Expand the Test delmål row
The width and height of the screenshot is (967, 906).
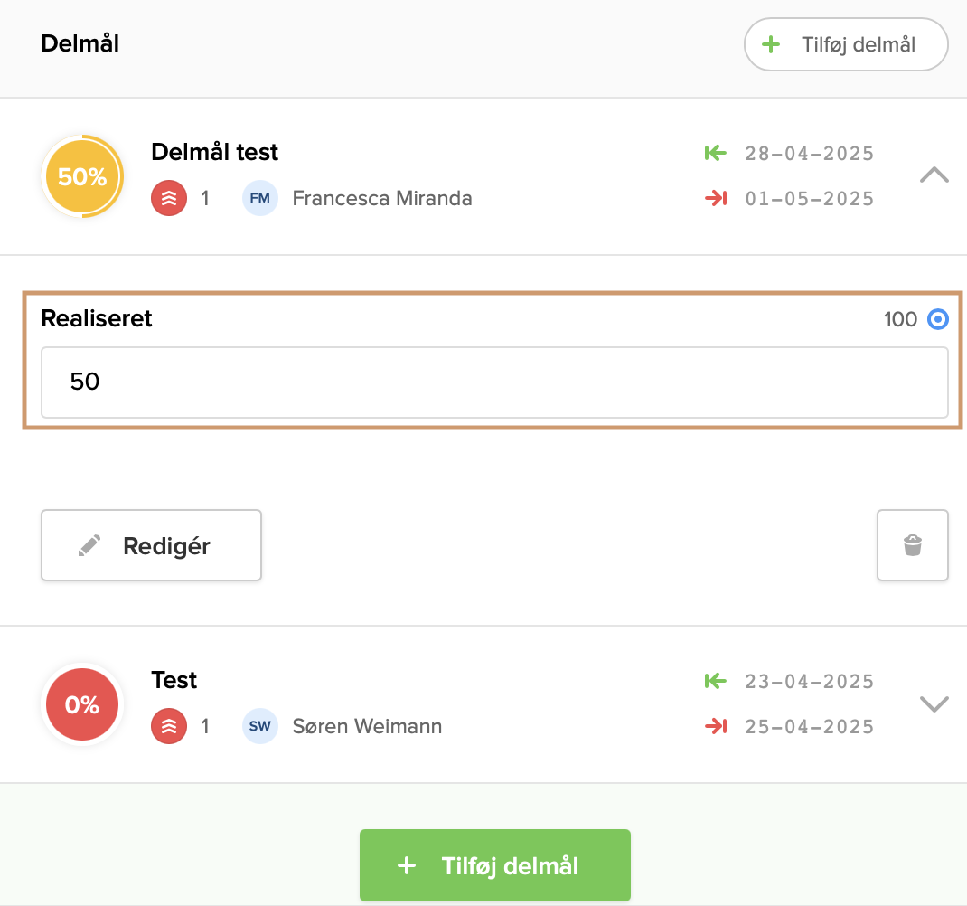pos(934,703)
